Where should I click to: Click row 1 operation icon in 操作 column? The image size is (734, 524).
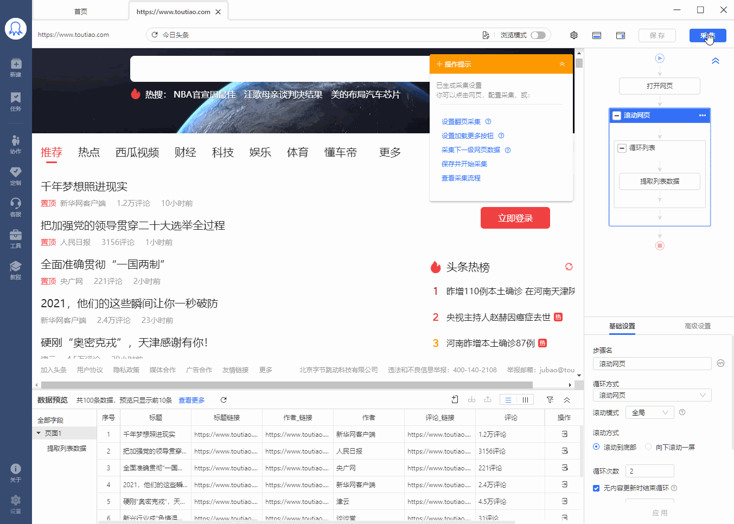pos(564,434)
